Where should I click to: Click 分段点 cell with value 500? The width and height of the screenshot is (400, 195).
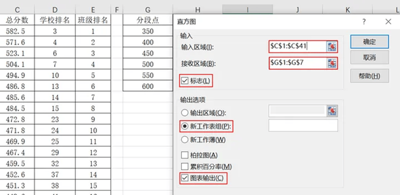[147, 64]
